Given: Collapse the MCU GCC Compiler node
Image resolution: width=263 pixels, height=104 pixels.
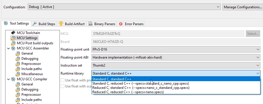Looking at the screenshot, I should click(x=8, y=79).
